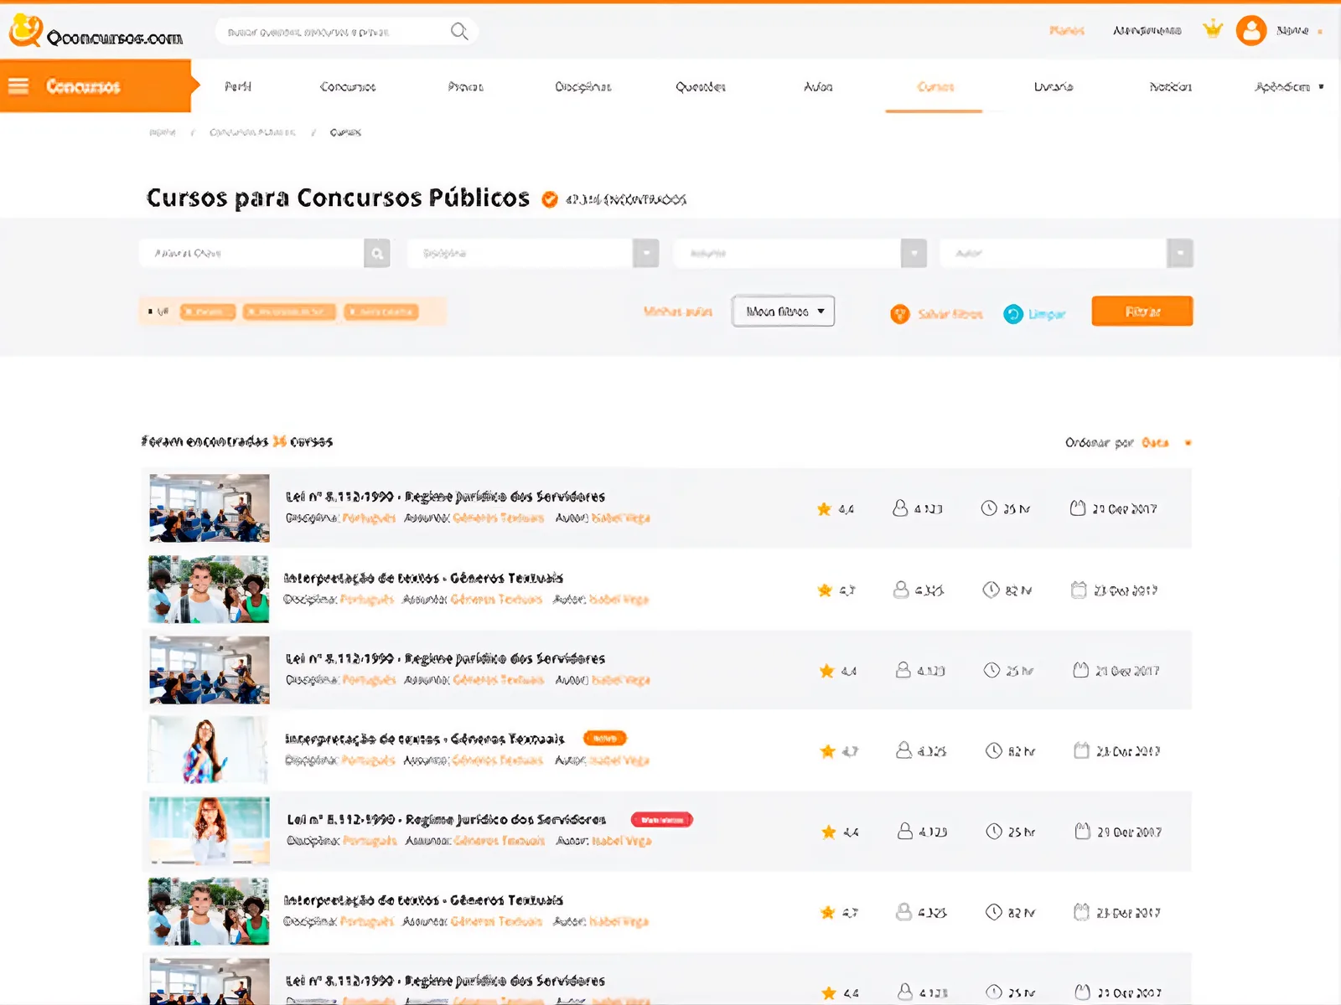Click the students icon in the red-badge course row
Screen dimensions: 1341x1005
pyautogui.click(x=905, y=831)
